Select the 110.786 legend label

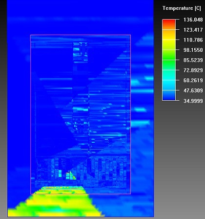click(193, 40)
